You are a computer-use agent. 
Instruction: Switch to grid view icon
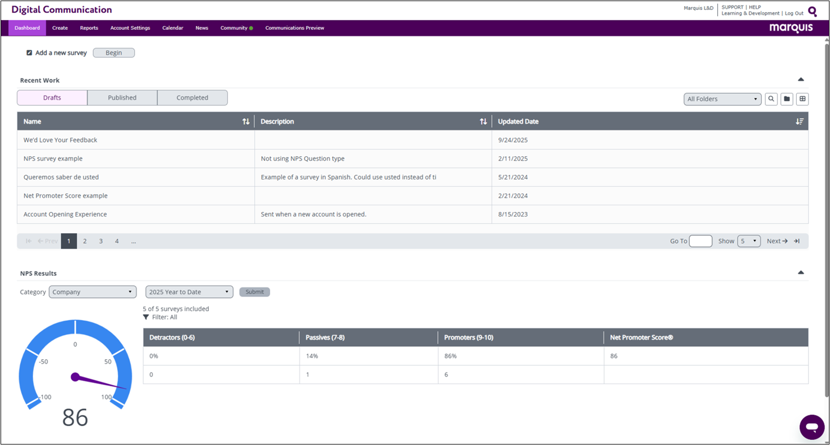pyautogui.click(x=802, y=99)
